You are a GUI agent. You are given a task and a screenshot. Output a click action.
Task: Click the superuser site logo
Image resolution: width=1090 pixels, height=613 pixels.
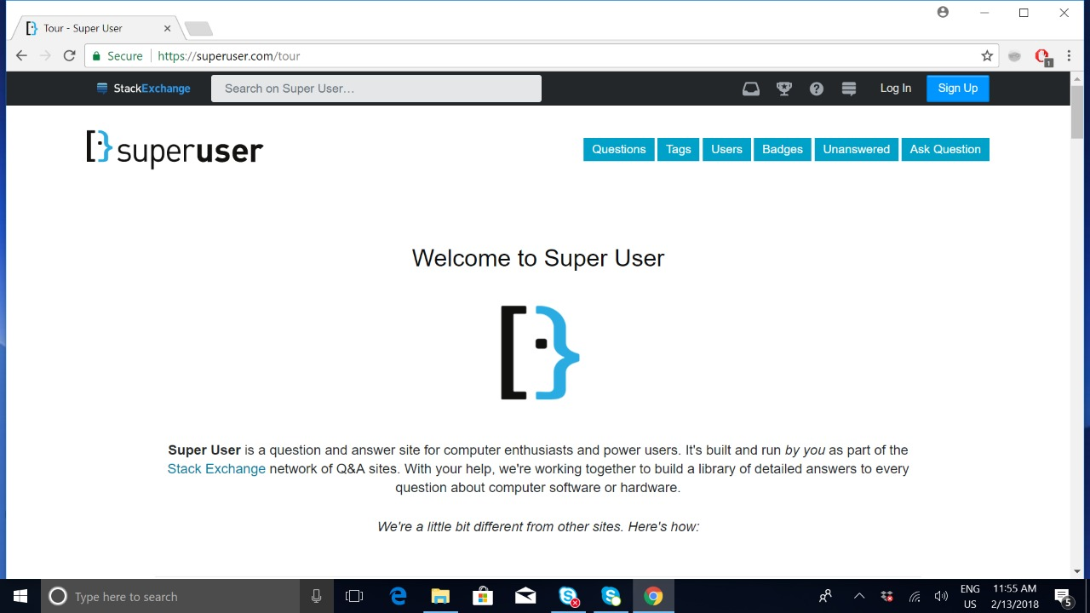pos(175,149)
